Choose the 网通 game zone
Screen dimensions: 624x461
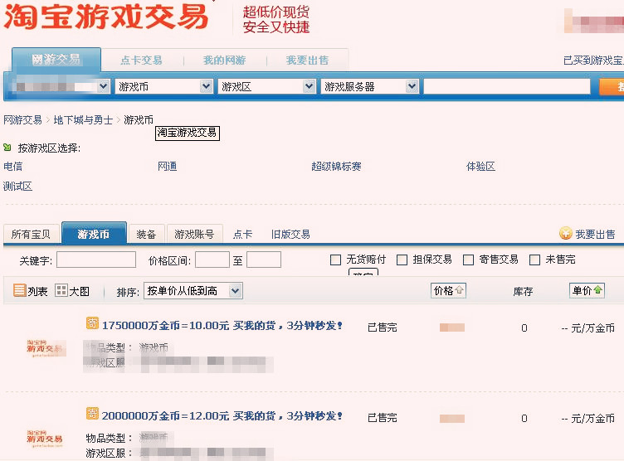(167, 167)
